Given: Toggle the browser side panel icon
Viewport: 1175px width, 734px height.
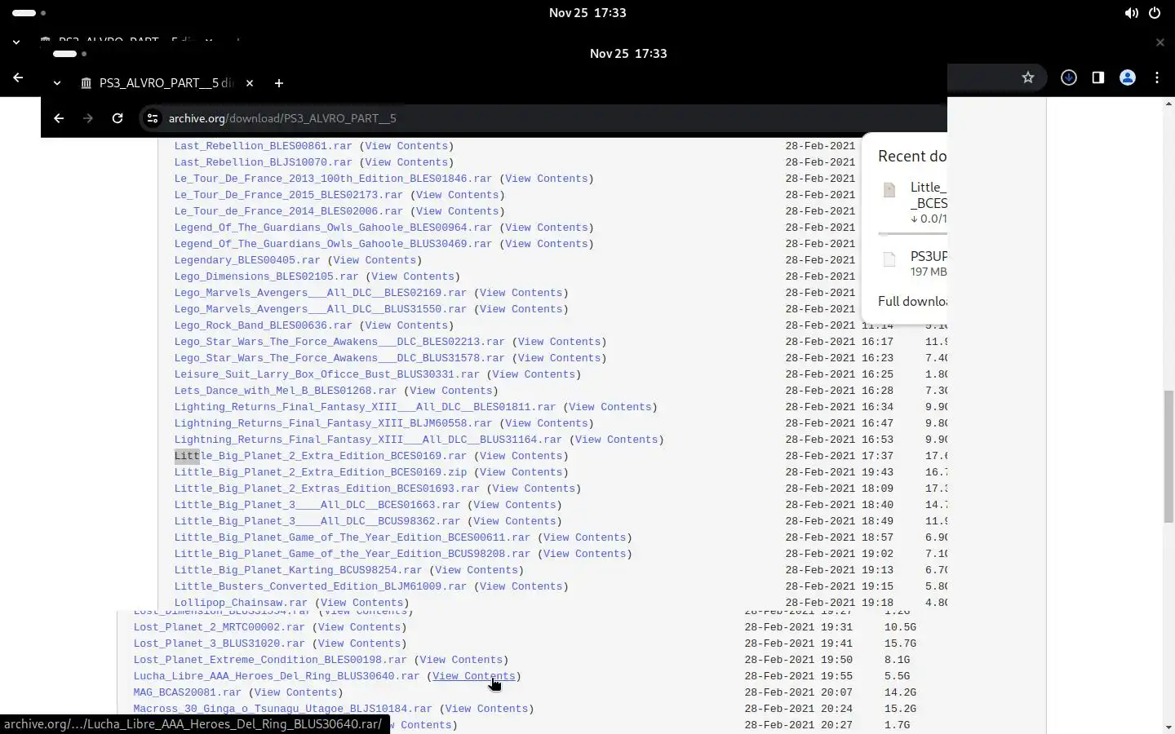Looking at the screenshot, I should (1098, 77).
